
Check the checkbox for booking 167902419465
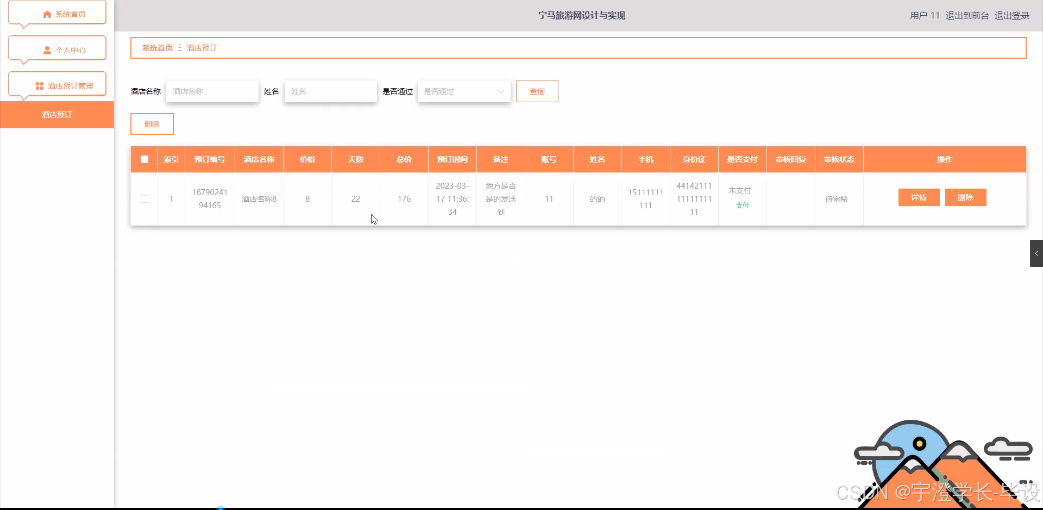(x=144, y=199)
